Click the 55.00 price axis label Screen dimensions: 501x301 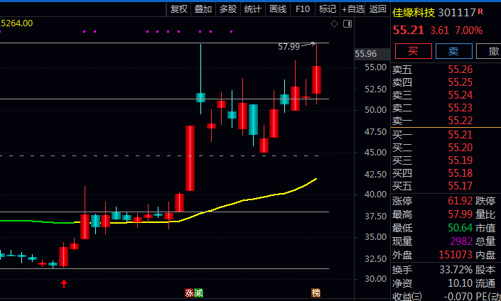tap(376, 67)
